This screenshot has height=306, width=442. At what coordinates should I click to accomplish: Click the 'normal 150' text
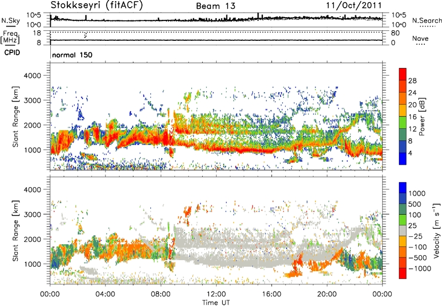click(72, 55)
